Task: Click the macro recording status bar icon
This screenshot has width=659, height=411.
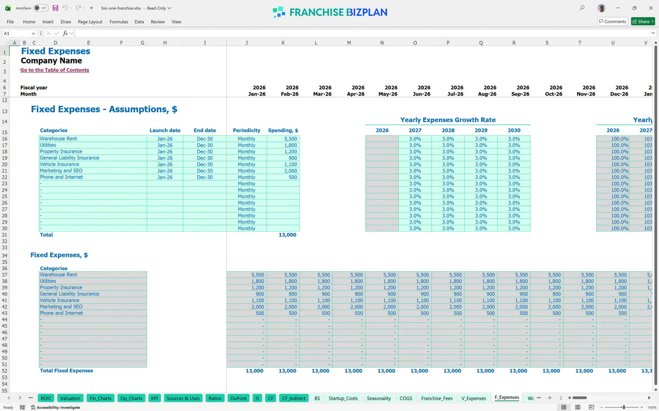Action: click(23, 407)
